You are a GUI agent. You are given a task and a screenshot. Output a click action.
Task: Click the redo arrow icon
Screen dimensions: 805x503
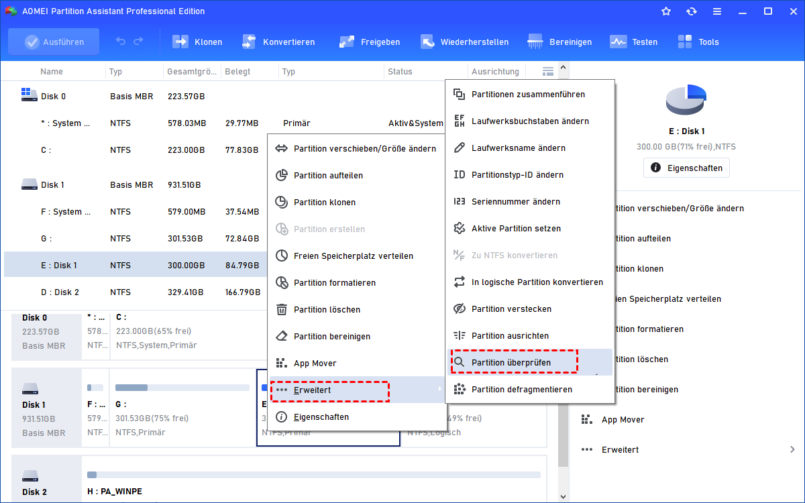point(138,42)
